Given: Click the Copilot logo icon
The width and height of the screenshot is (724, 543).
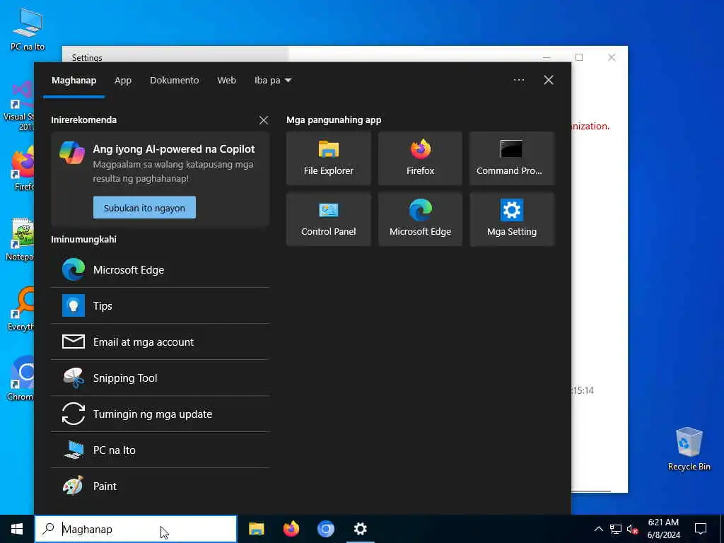Looking at the screenshot, I should pos(72,153).
